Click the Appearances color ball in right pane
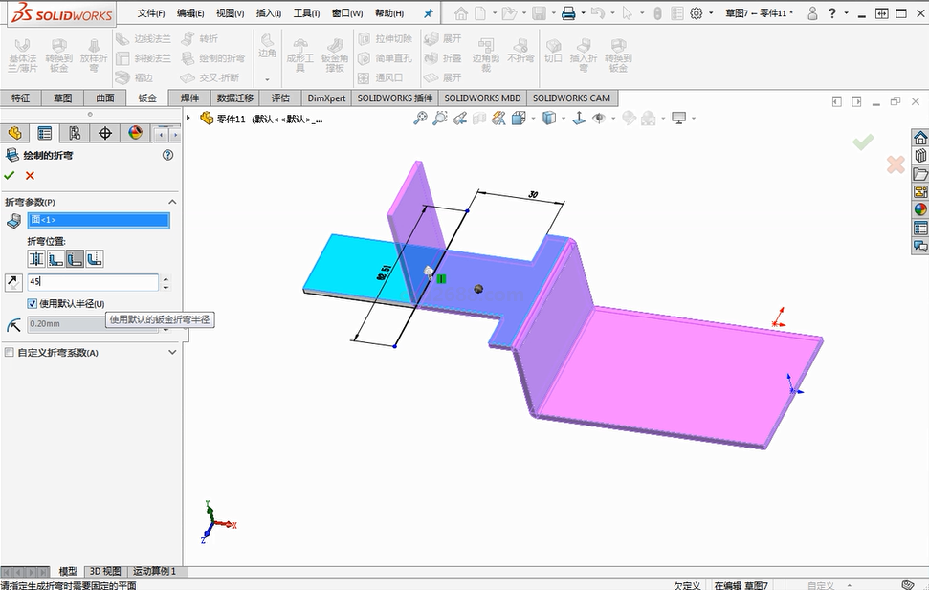 pos(920,209)
